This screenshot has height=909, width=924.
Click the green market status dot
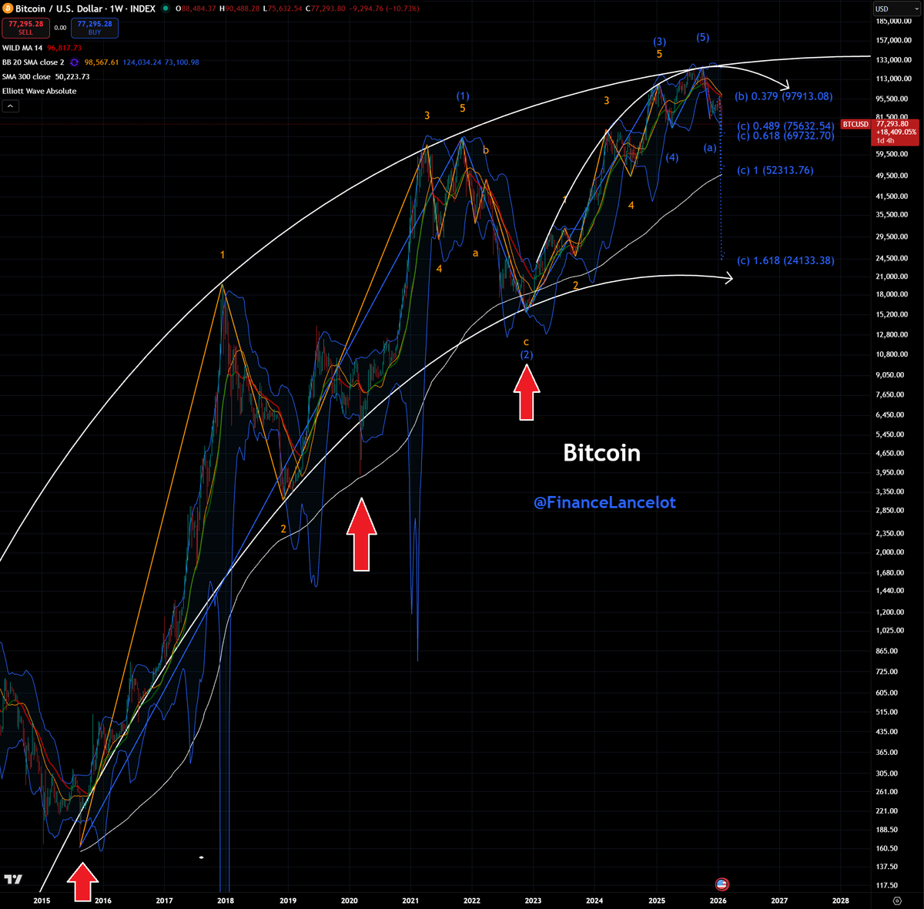point(166,9)
